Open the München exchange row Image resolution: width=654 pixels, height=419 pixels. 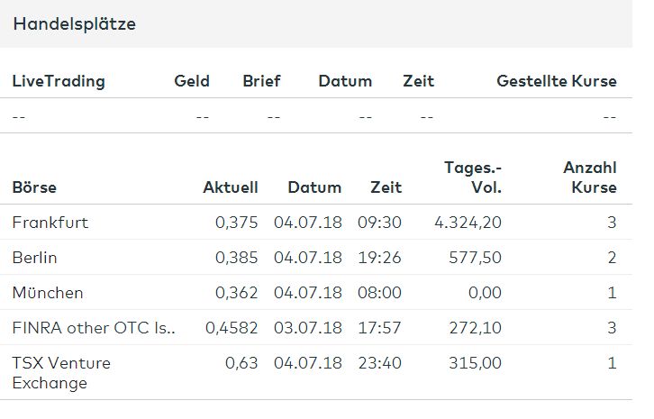(48, 293)
